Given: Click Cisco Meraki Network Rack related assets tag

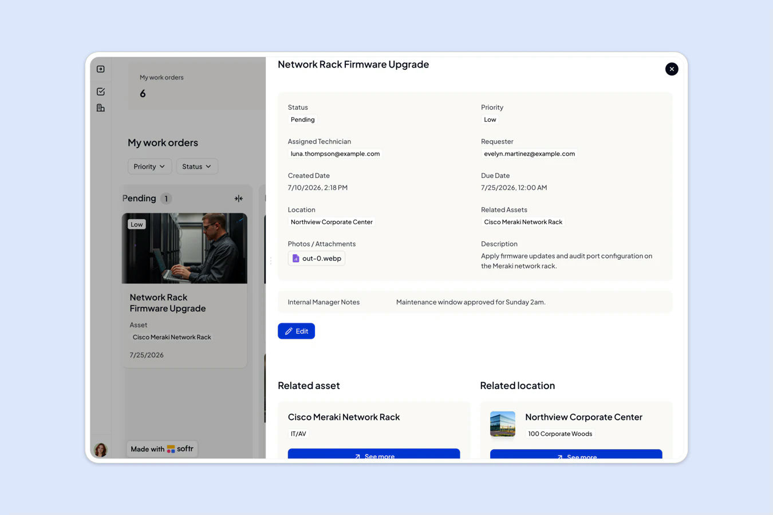Looking at the screenshot, I should [x=523, y=222].
